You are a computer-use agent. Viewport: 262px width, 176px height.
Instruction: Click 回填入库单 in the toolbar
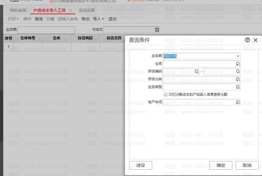tap(68, 19)
